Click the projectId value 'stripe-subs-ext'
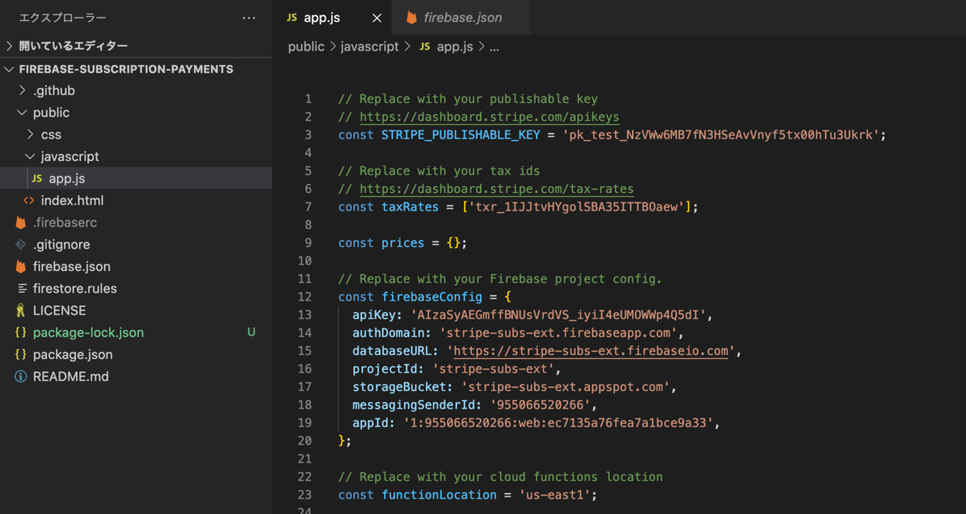The height and width of the screenshot is (514, 966). tap(494, 368)
